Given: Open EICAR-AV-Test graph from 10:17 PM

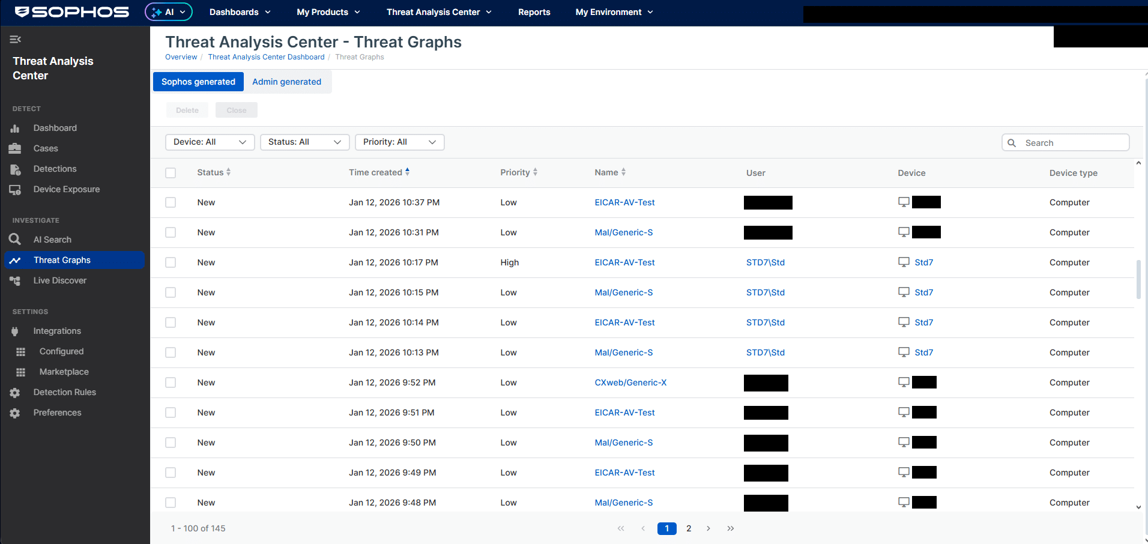Looking at the screenshot, I should coord(624,262).
